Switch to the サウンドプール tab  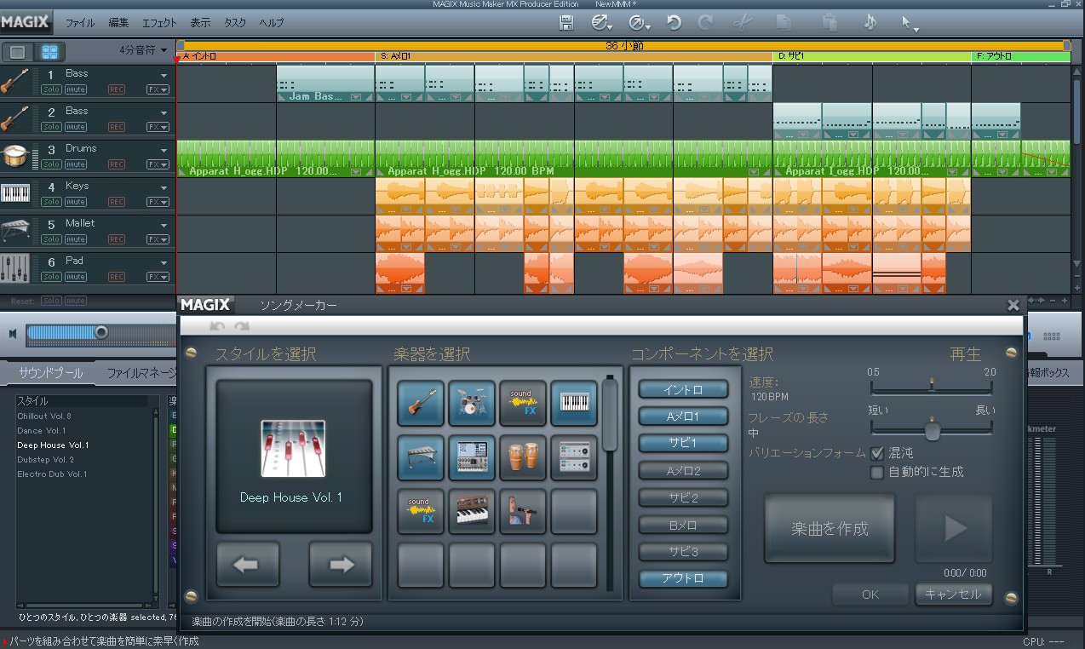[x=51, y=373]
